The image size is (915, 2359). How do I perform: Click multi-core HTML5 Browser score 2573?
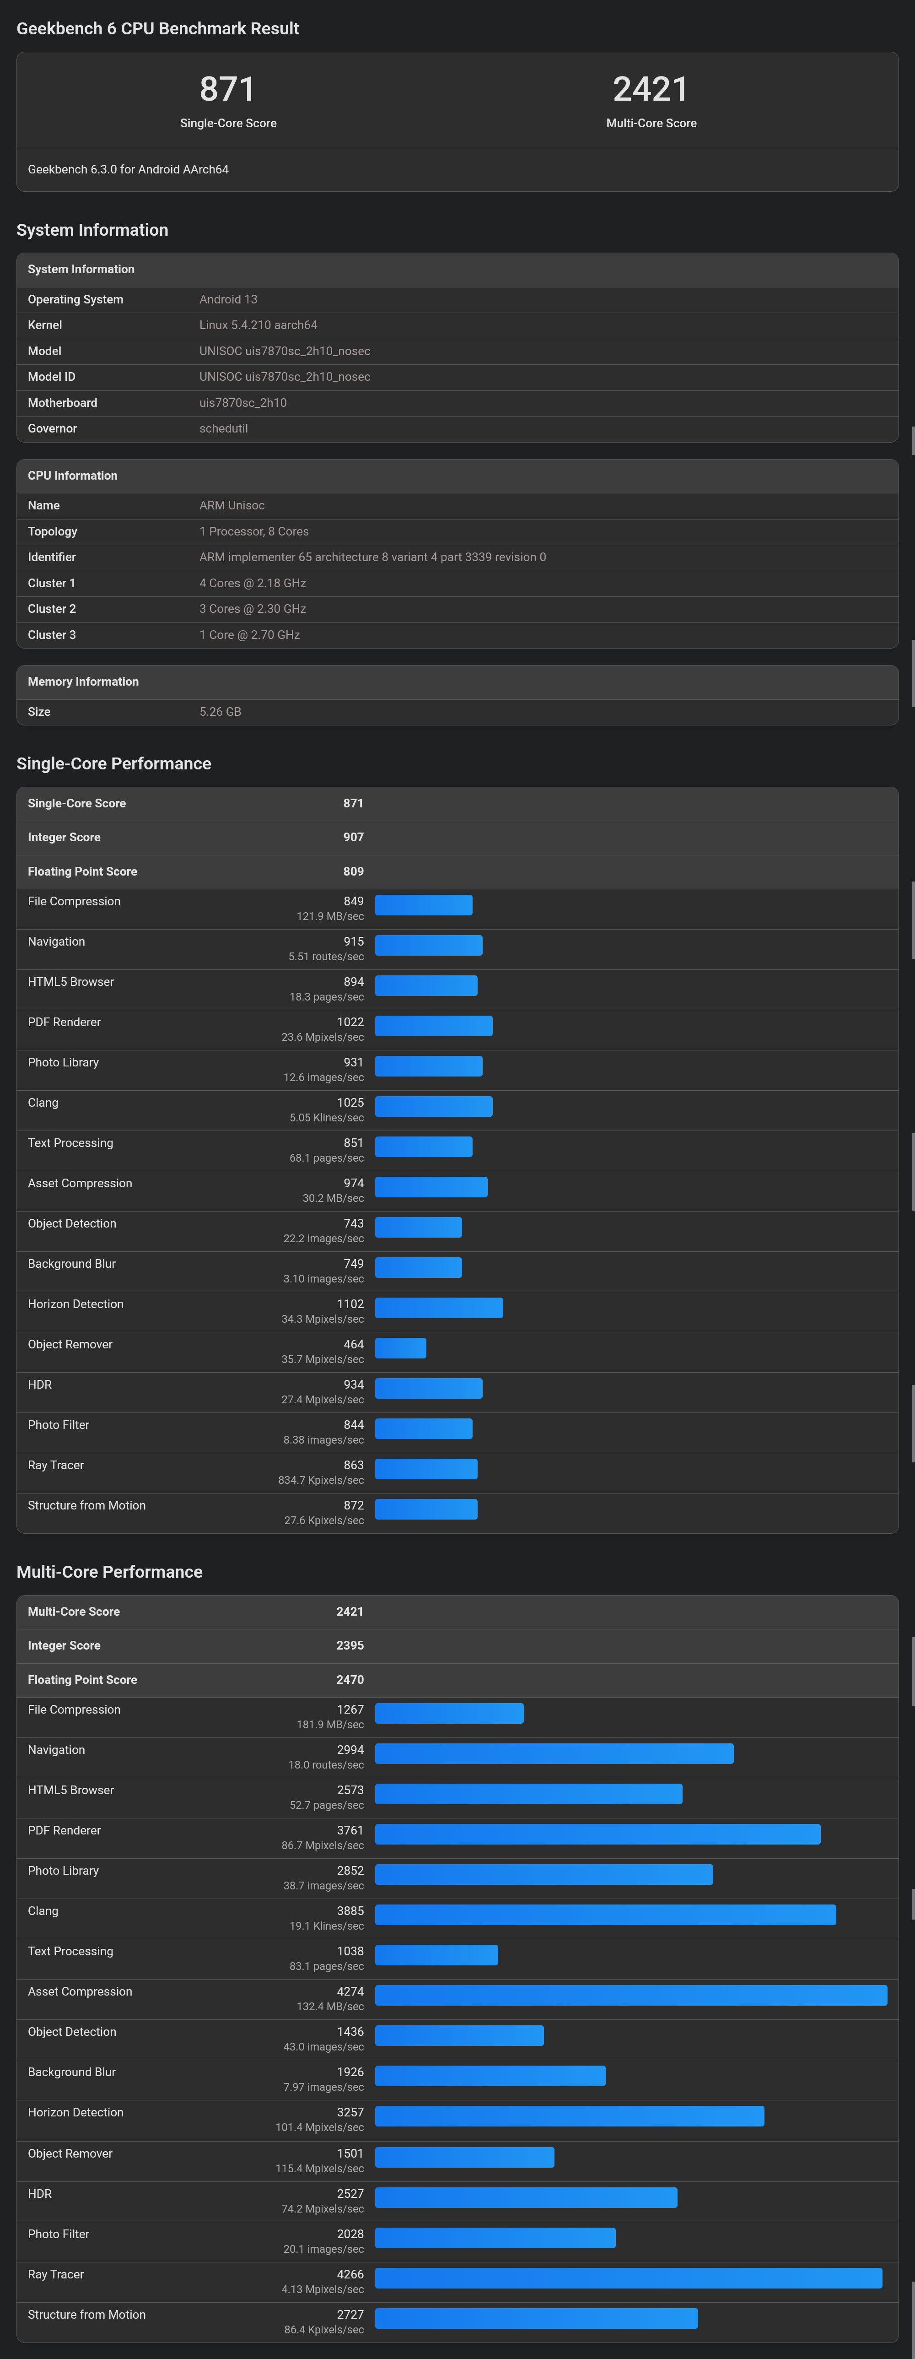click(x=350, y=1791)
